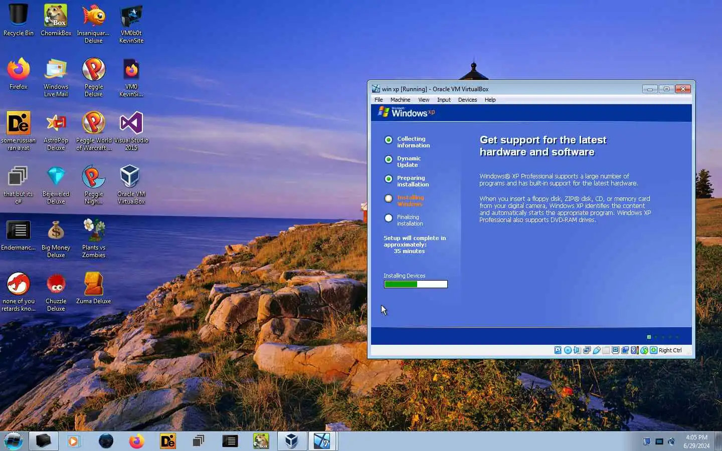
Task: Select the Peggle Nights desktop icon
Action: [94, 184]
